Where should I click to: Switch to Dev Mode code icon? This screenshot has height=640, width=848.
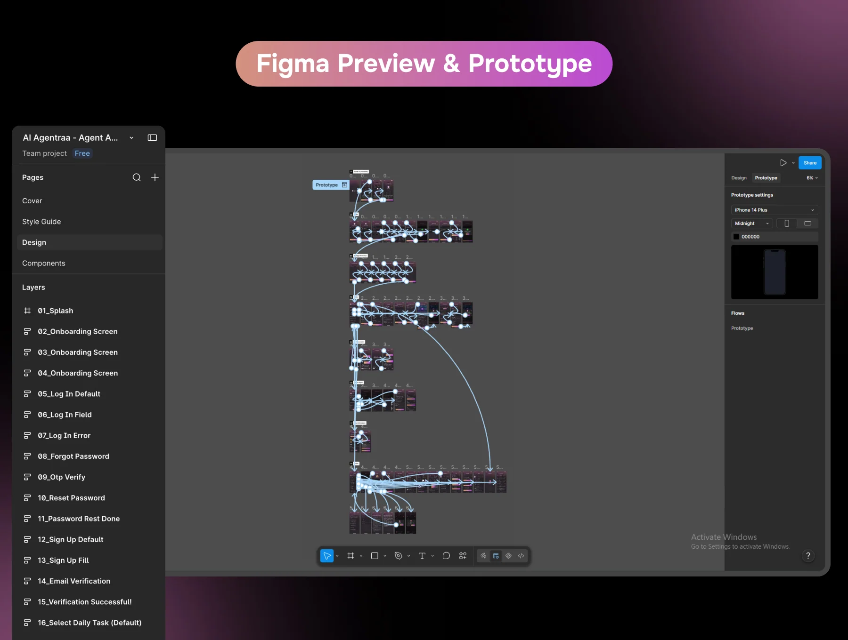click(x=521, y=556)
